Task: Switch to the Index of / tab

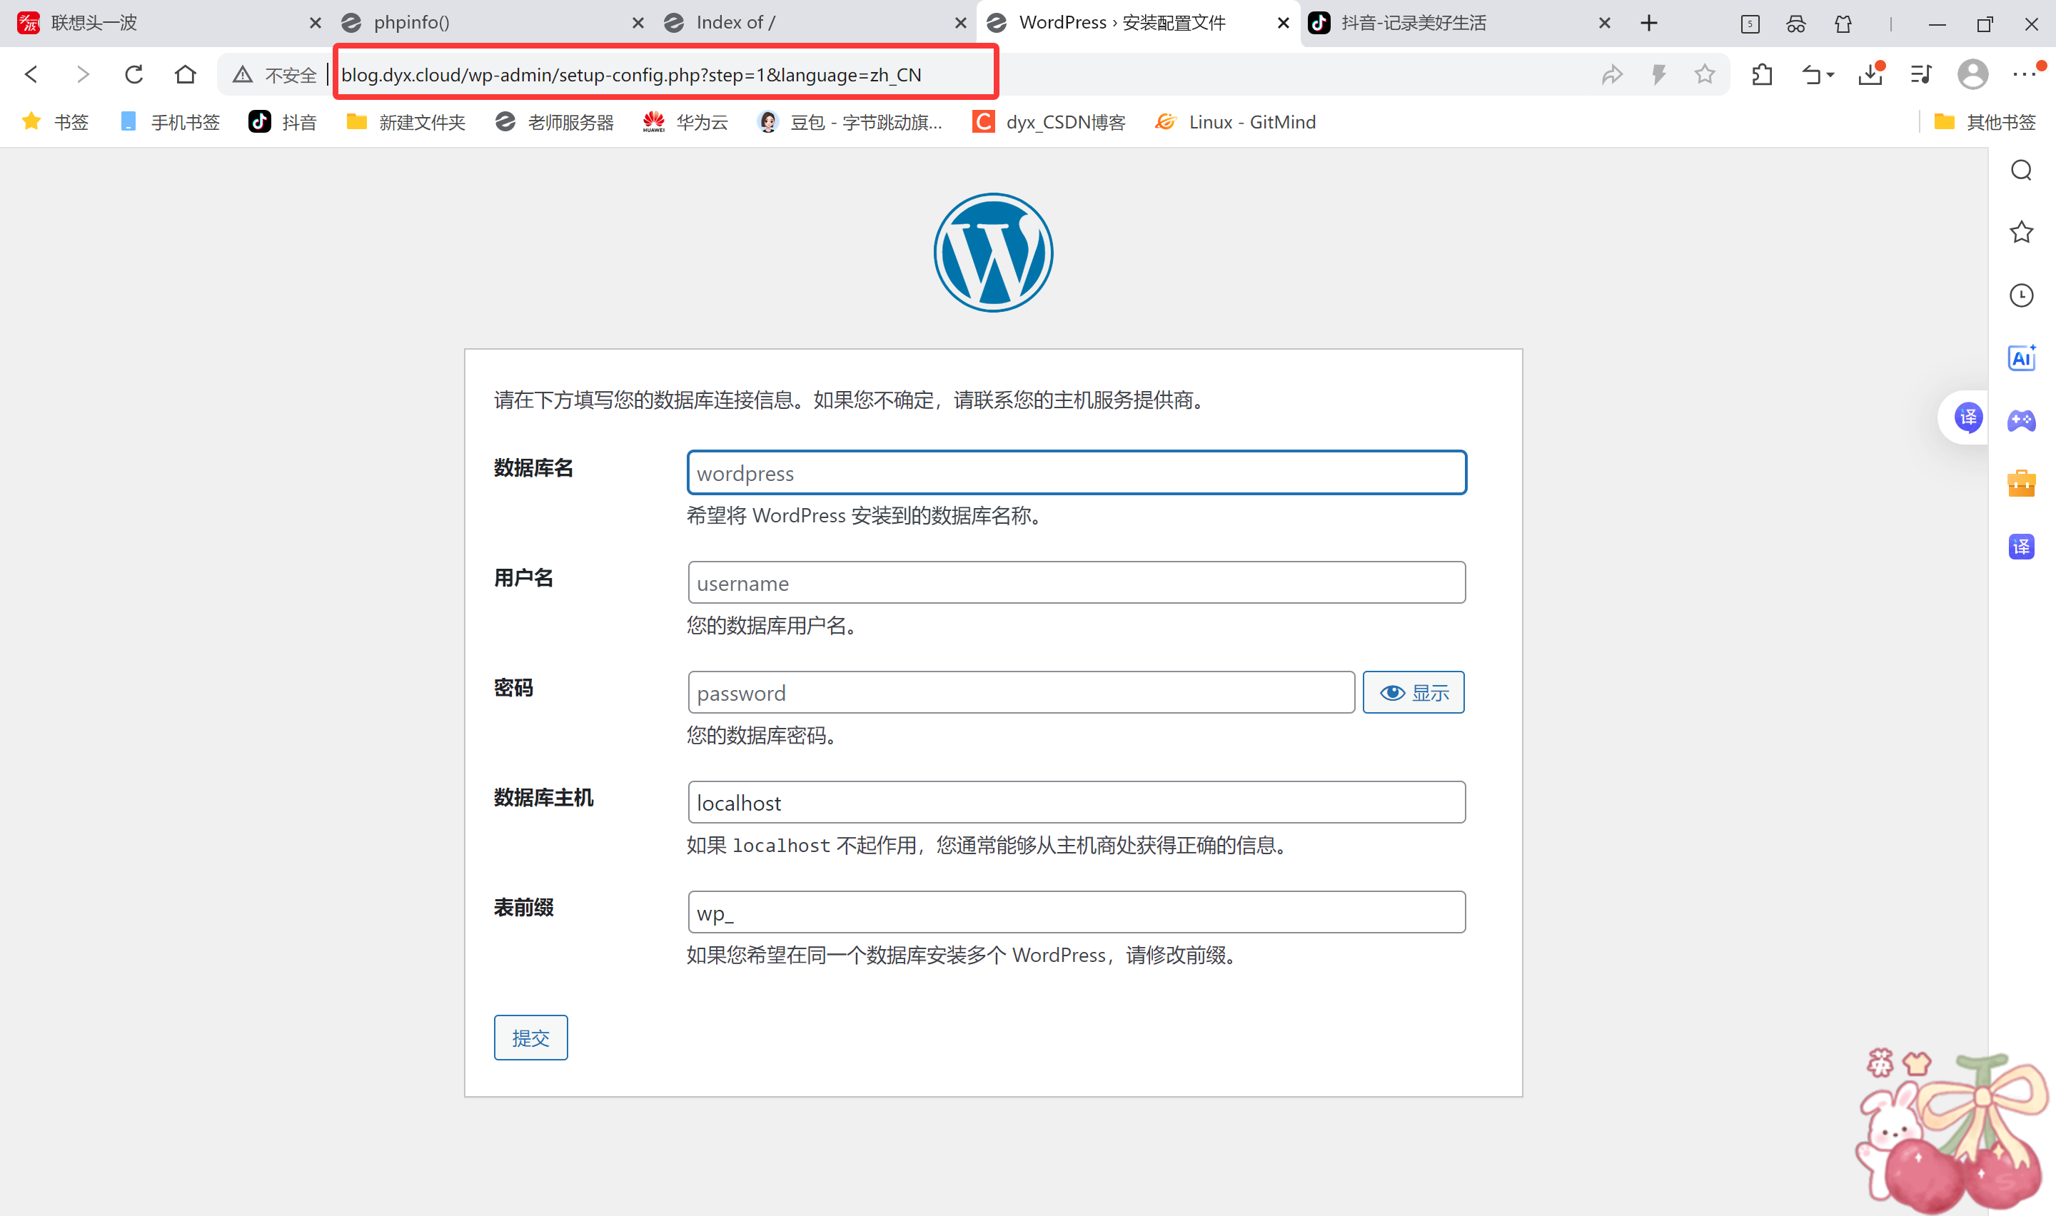Action: (734, 23)
